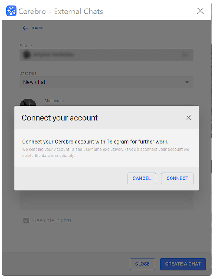The height and width of the screenshot is (279, 216).
Task: Click the Keep me in chat label
Action: tap(52, 220)
